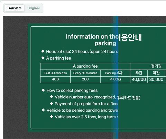Screen dimensions: 166x139
Task: Click the '40,000' value cell
Action: point(139,79)
